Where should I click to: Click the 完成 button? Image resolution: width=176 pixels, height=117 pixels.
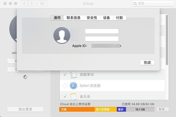pos(147,63)
